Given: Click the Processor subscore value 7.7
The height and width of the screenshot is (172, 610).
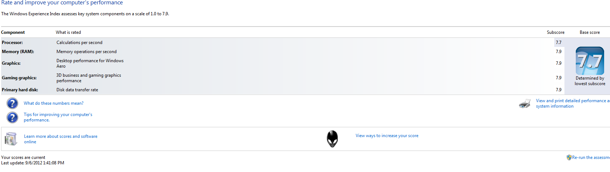Looking at the screenshot, I should pyautogui.click(x=559, y=43).
